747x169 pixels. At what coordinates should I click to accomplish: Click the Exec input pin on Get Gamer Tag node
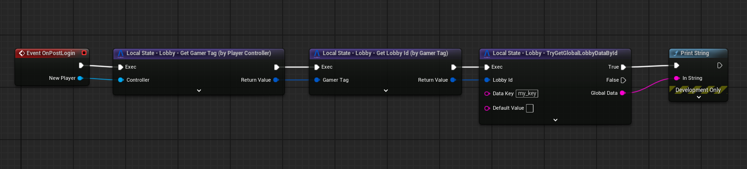pos(121,67)
